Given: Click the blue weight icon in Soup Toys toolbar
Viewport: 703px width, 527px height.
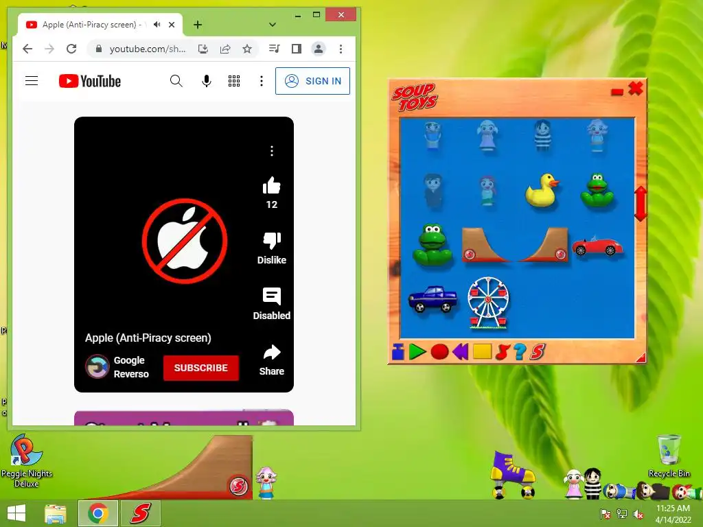Looking at the screenshot, I should pos(397,352).
